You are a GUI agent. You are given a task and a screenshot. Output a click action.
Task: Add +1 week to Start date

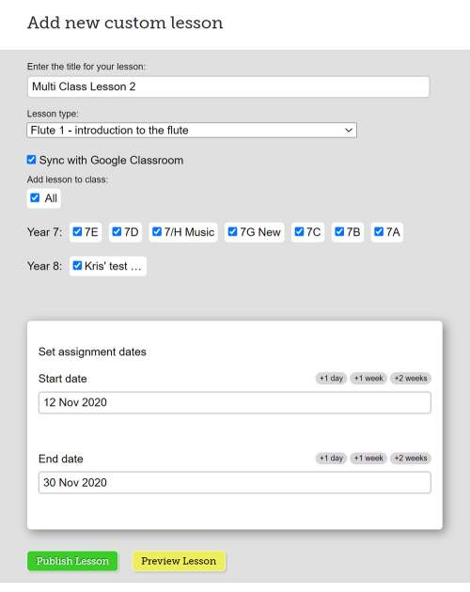pyautogui.click(x=368, y=378)
